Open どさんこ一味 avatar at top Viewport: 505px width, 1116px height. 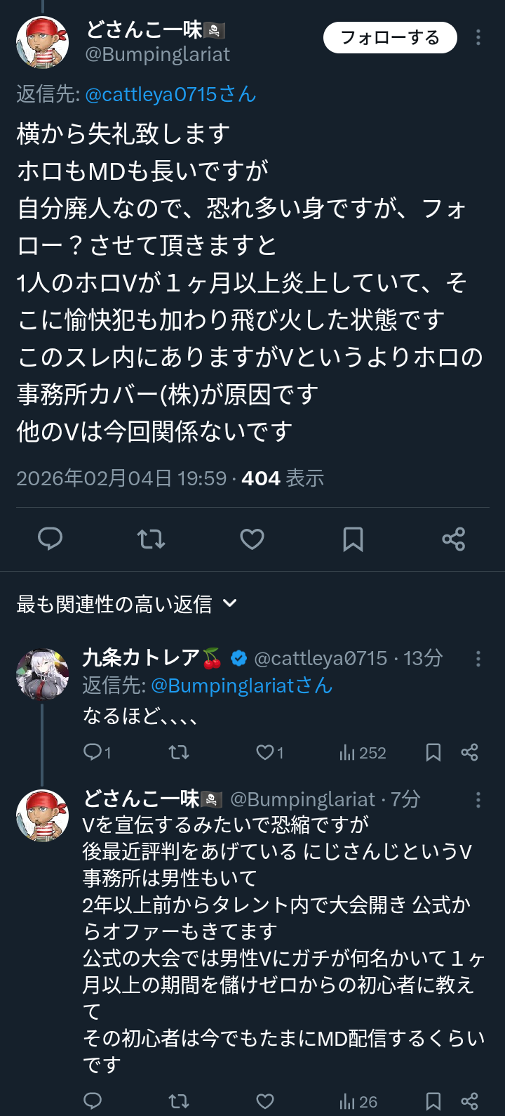click(42, 42)
